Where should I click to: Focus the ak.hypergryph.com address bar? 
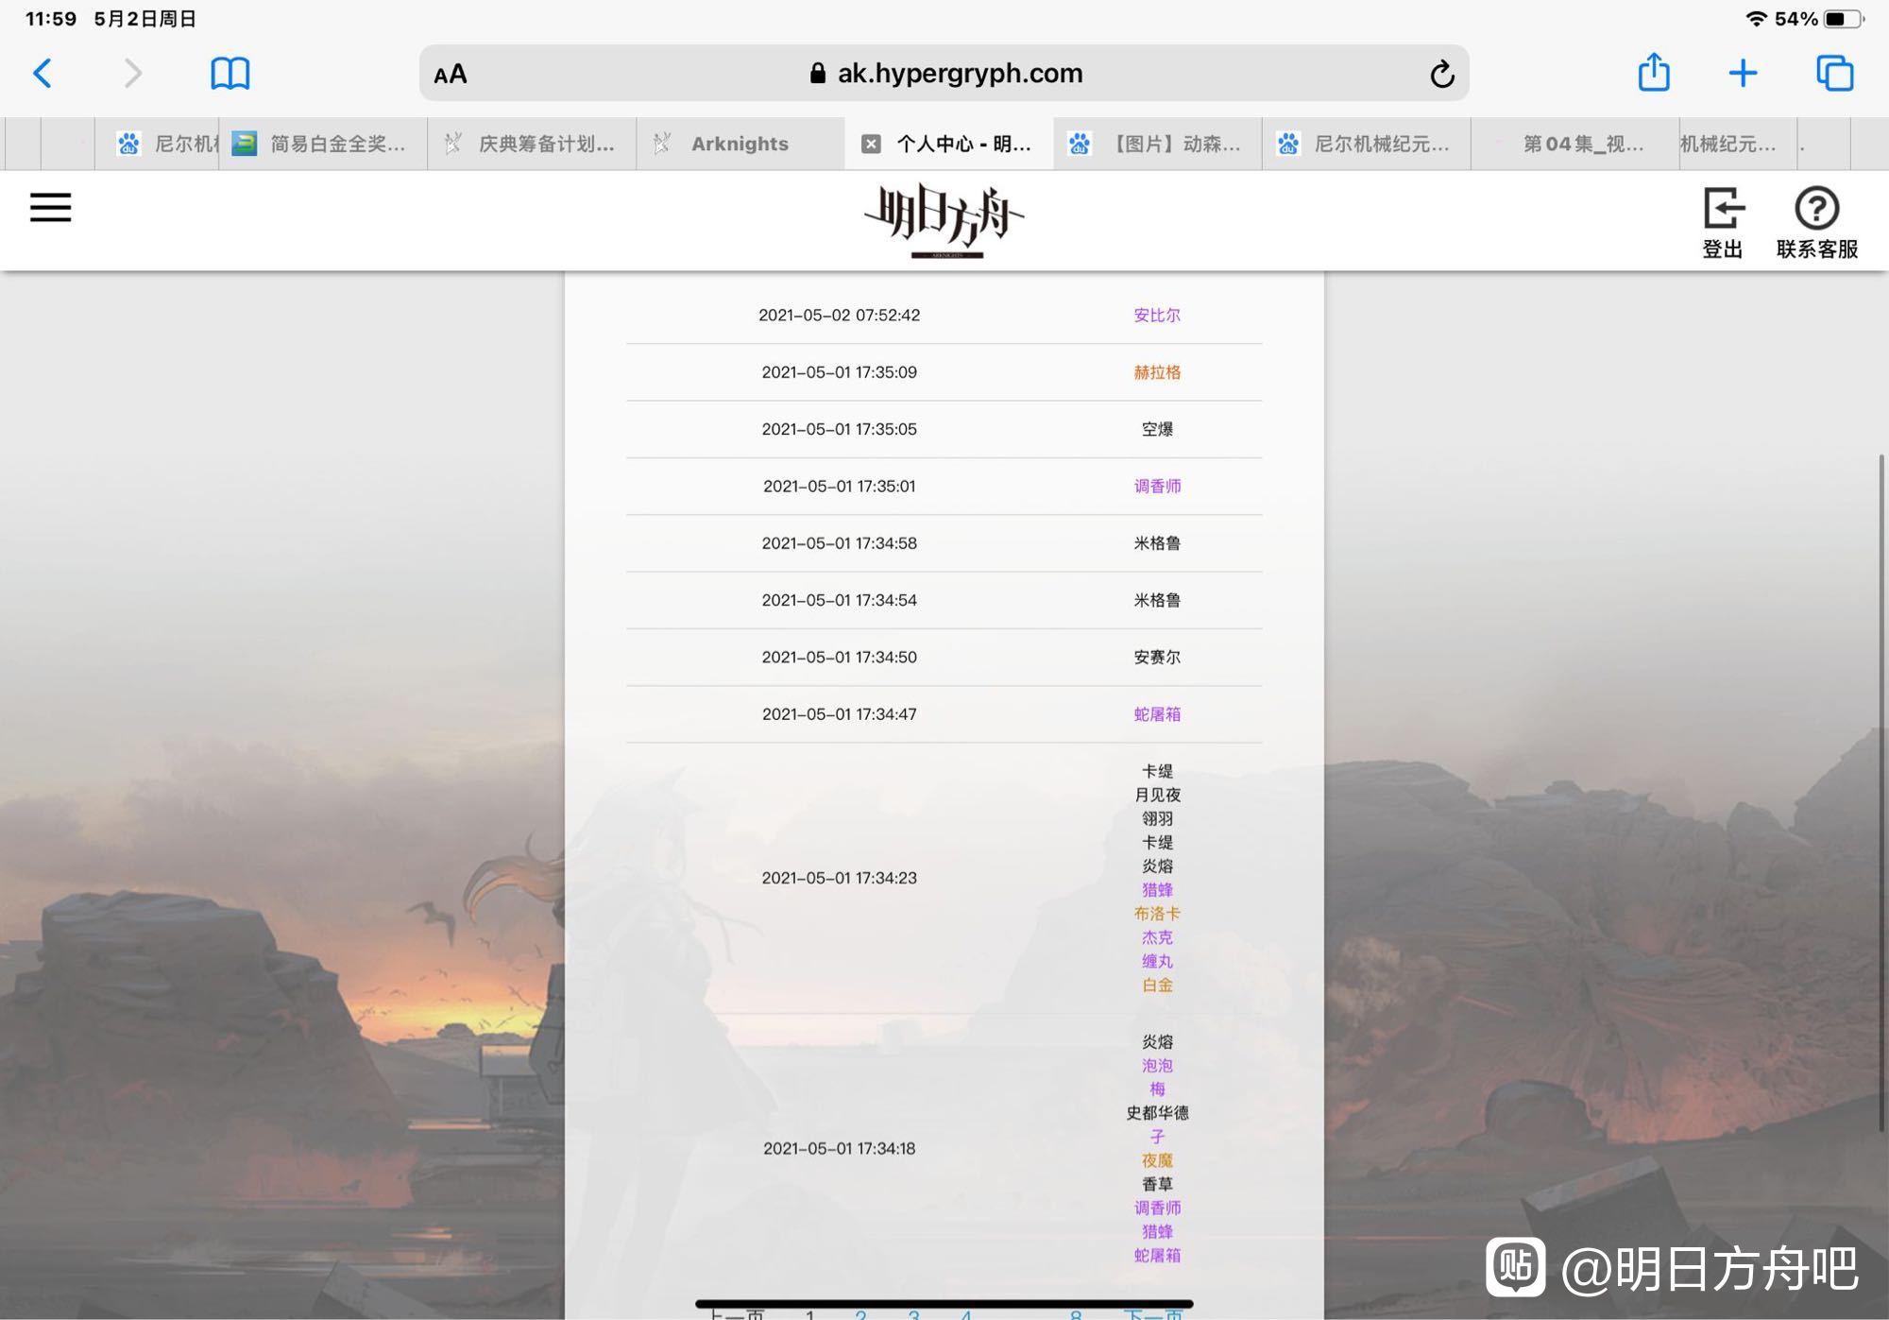point(944,73)
